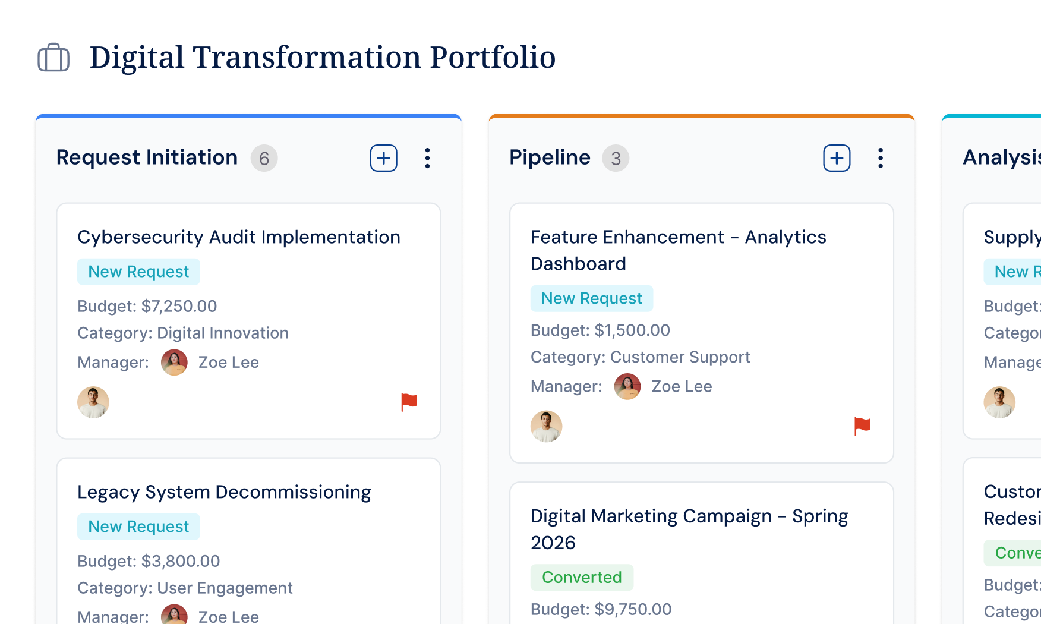Click Zoe Lee manager avatar on Cybersecurity card
Screen dimensions: 1041x624
pyautogui.click(x=174, y=363)
